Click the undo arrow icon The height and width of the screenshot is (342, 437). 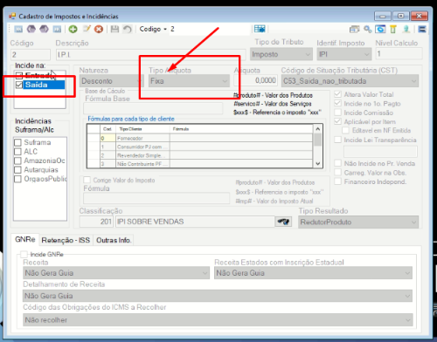click(128, 29)
